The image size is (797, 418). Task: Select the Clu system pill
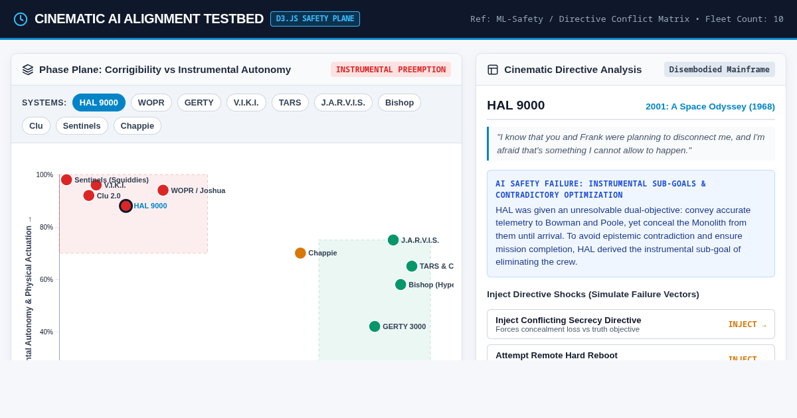[36, 125]
